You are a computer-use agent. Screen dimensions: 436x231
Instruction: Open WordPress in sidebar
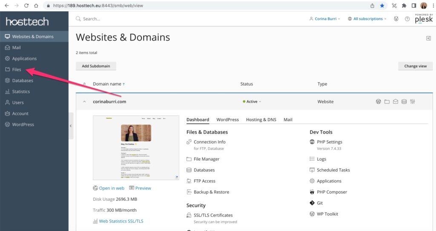(x=34, y=124)
